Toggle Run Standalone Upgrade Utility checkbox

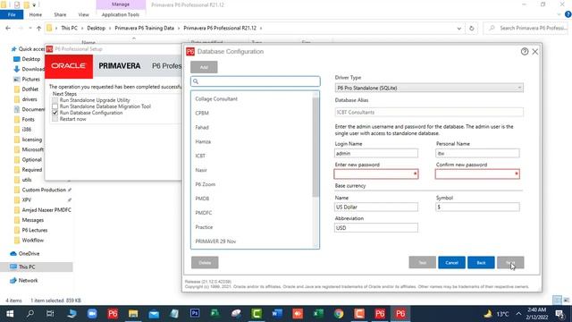[55, 100]
